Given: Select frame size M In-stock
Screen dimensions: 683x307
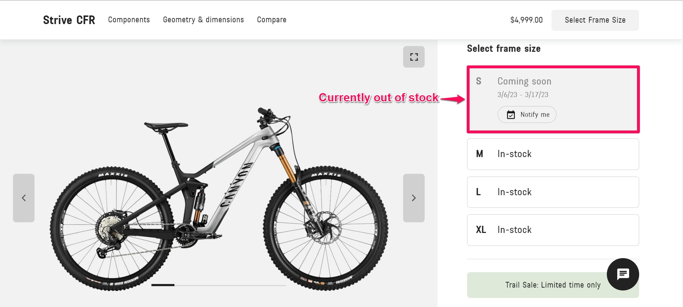Looking at the screenshot, I should coord(553,154).
